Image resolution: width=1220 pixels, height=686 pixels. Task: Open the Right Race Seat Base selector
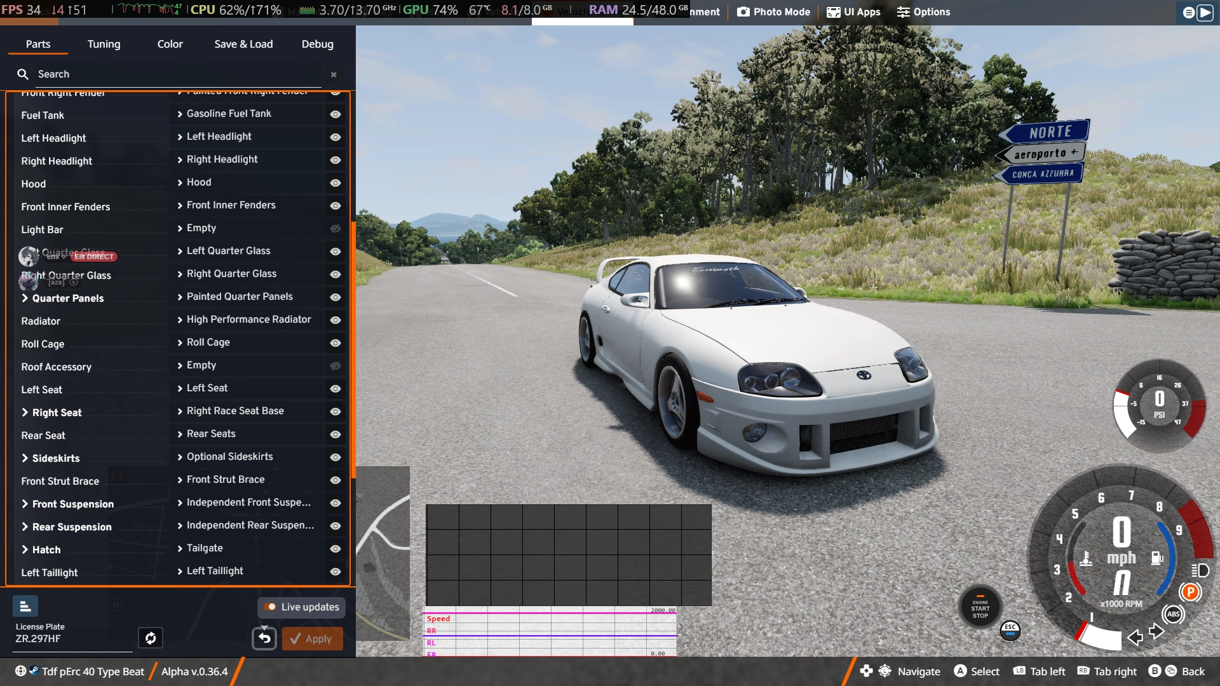tap(248, 411)
